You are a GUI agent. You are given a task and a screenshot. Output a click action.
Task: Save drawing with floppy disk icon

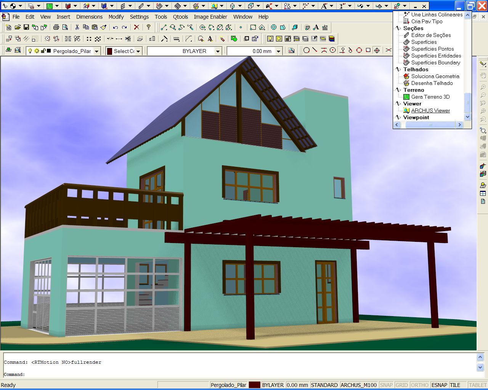26,27
